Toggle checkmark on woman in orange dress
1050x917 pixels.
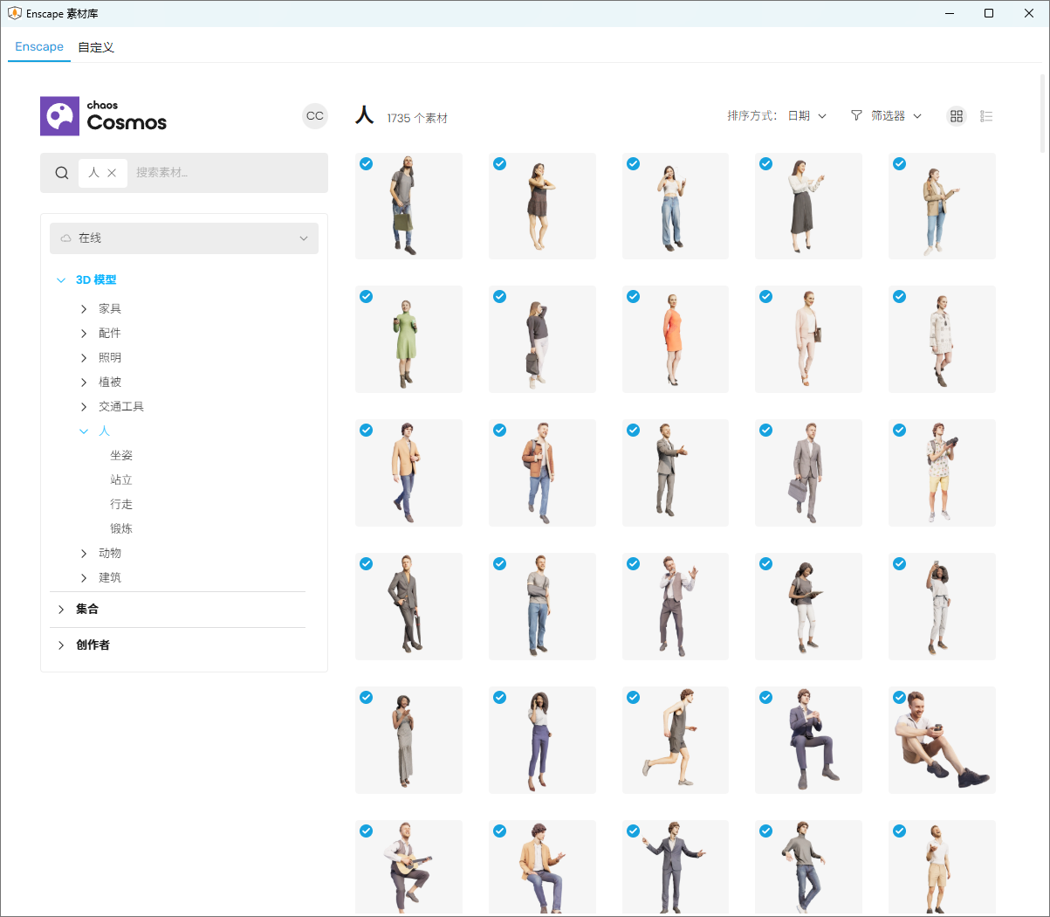coord(634,297)
